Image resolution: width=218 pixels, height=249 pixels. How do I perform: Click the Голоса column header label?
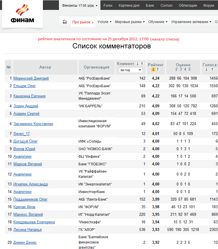[210, 65]
